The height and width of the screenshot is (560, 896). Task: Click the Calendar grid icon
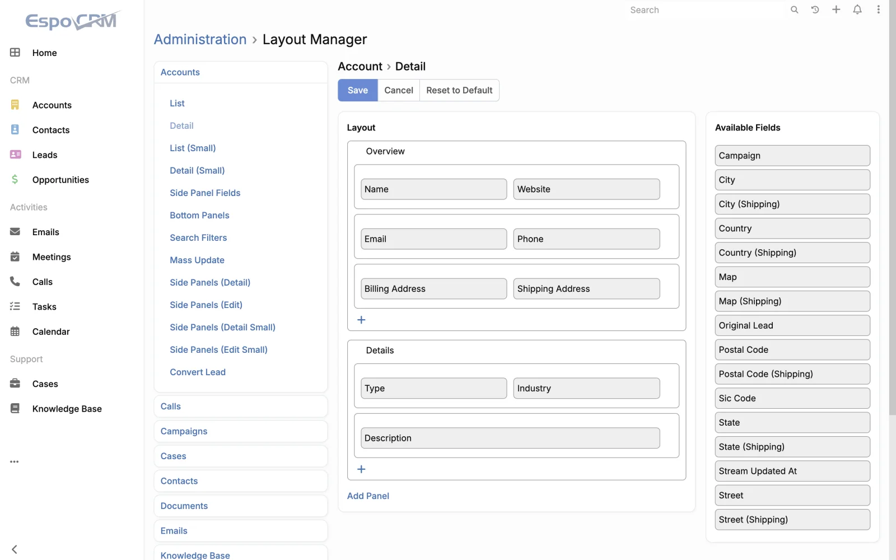pyautogui.click(x=15, y=331)
